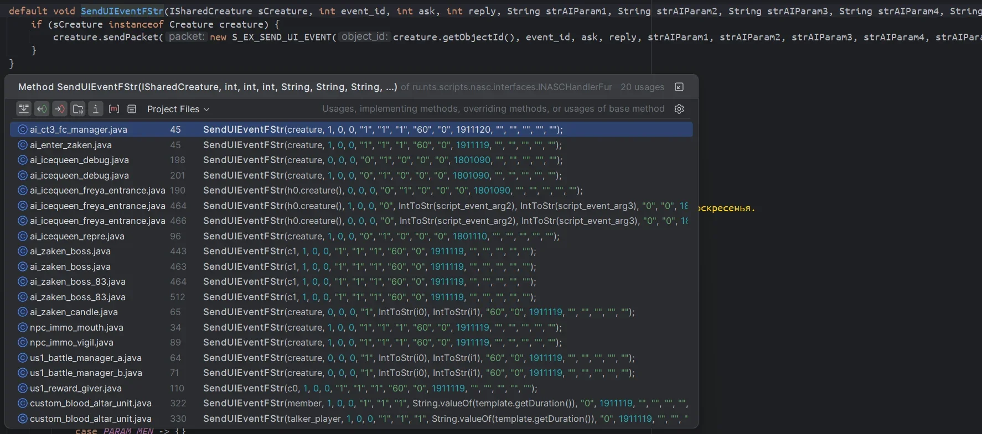Click class icon of us1_battle_manager_a.java row

tap(23, 358)
